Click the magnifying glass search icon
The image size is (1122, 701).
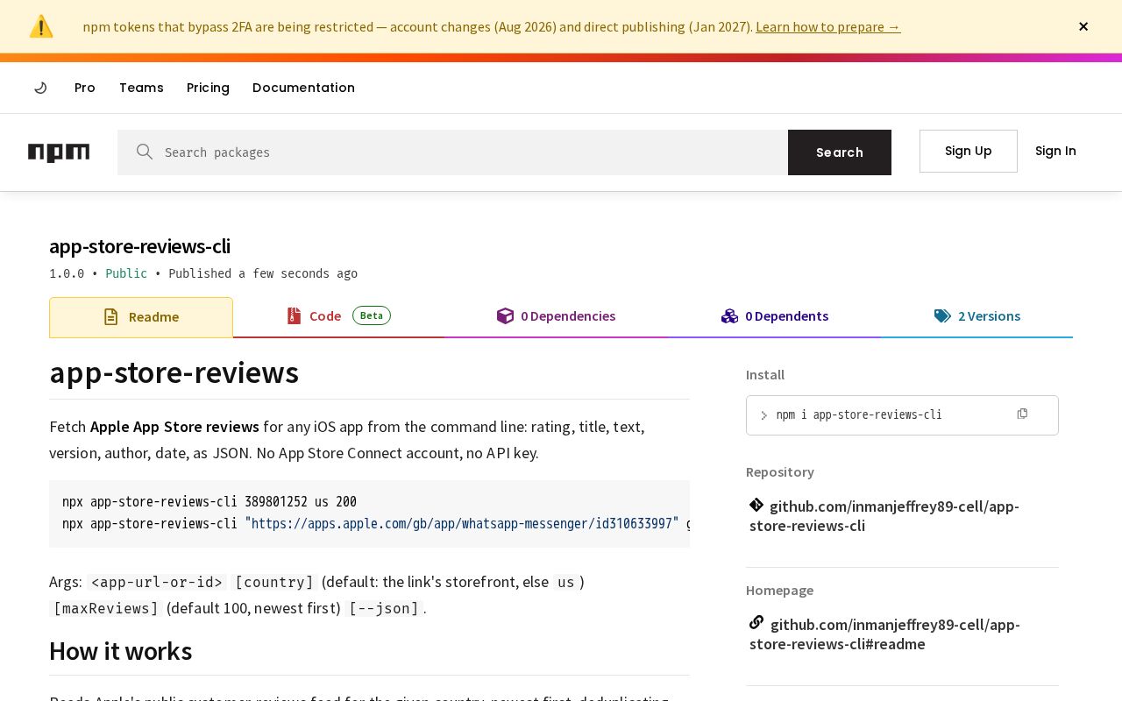145,152
